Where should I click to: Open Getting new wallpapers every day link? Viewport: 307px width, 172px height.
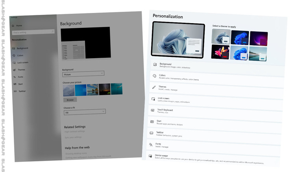[88, 157]
